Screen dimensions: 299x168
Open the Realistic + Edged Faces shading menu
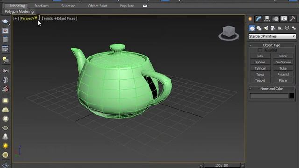pyautogui.click(x=59, y=19)
